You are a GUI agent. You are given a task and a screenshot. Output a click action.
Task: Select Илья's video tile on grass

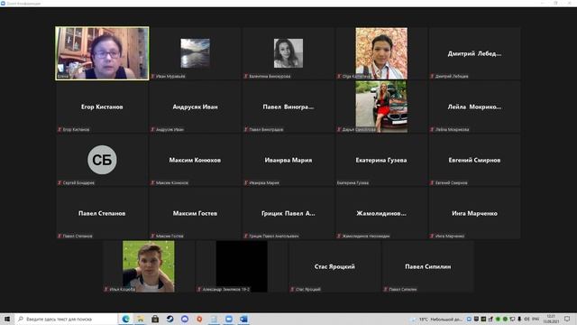coord(149,266)
